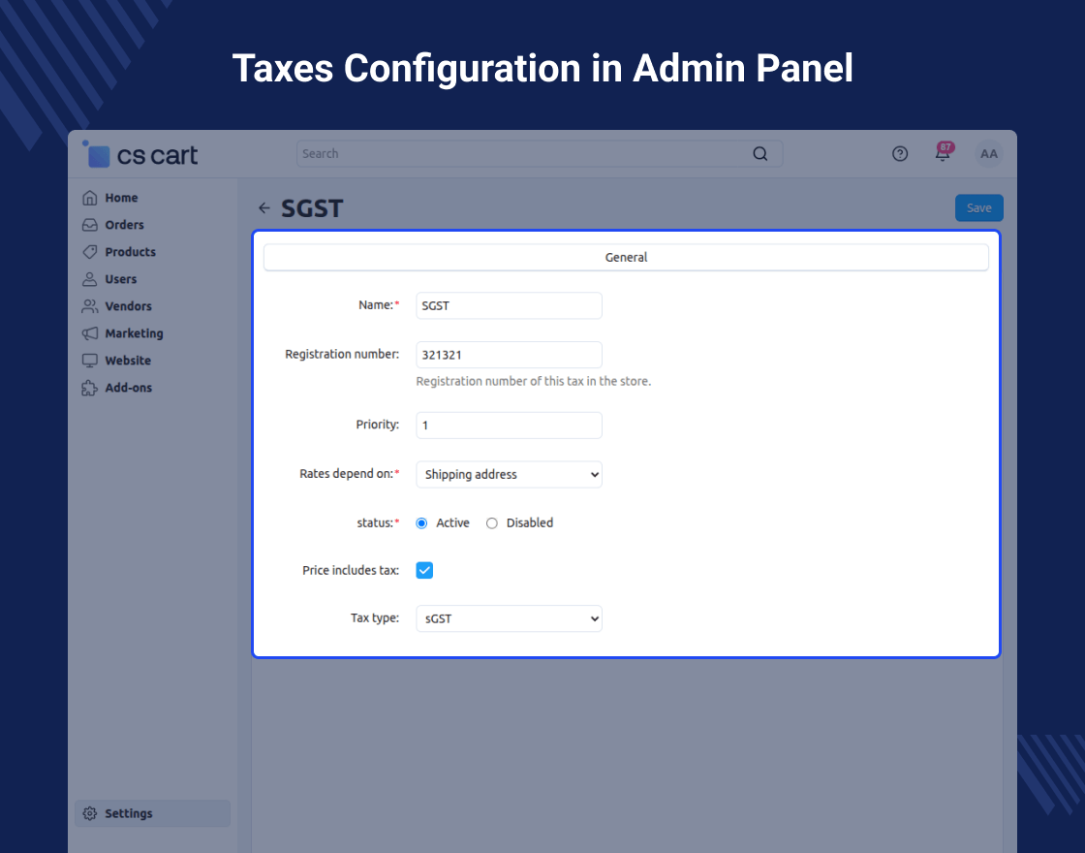
Task: Click the search magnifier icon
Action: (759, 154)
